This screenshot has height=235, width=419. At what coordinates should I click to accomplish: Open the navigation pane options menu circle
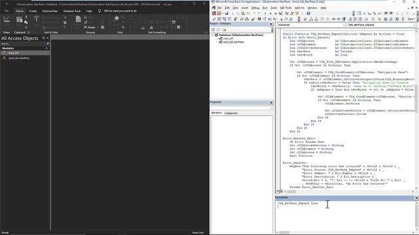(x=44, y=38)
